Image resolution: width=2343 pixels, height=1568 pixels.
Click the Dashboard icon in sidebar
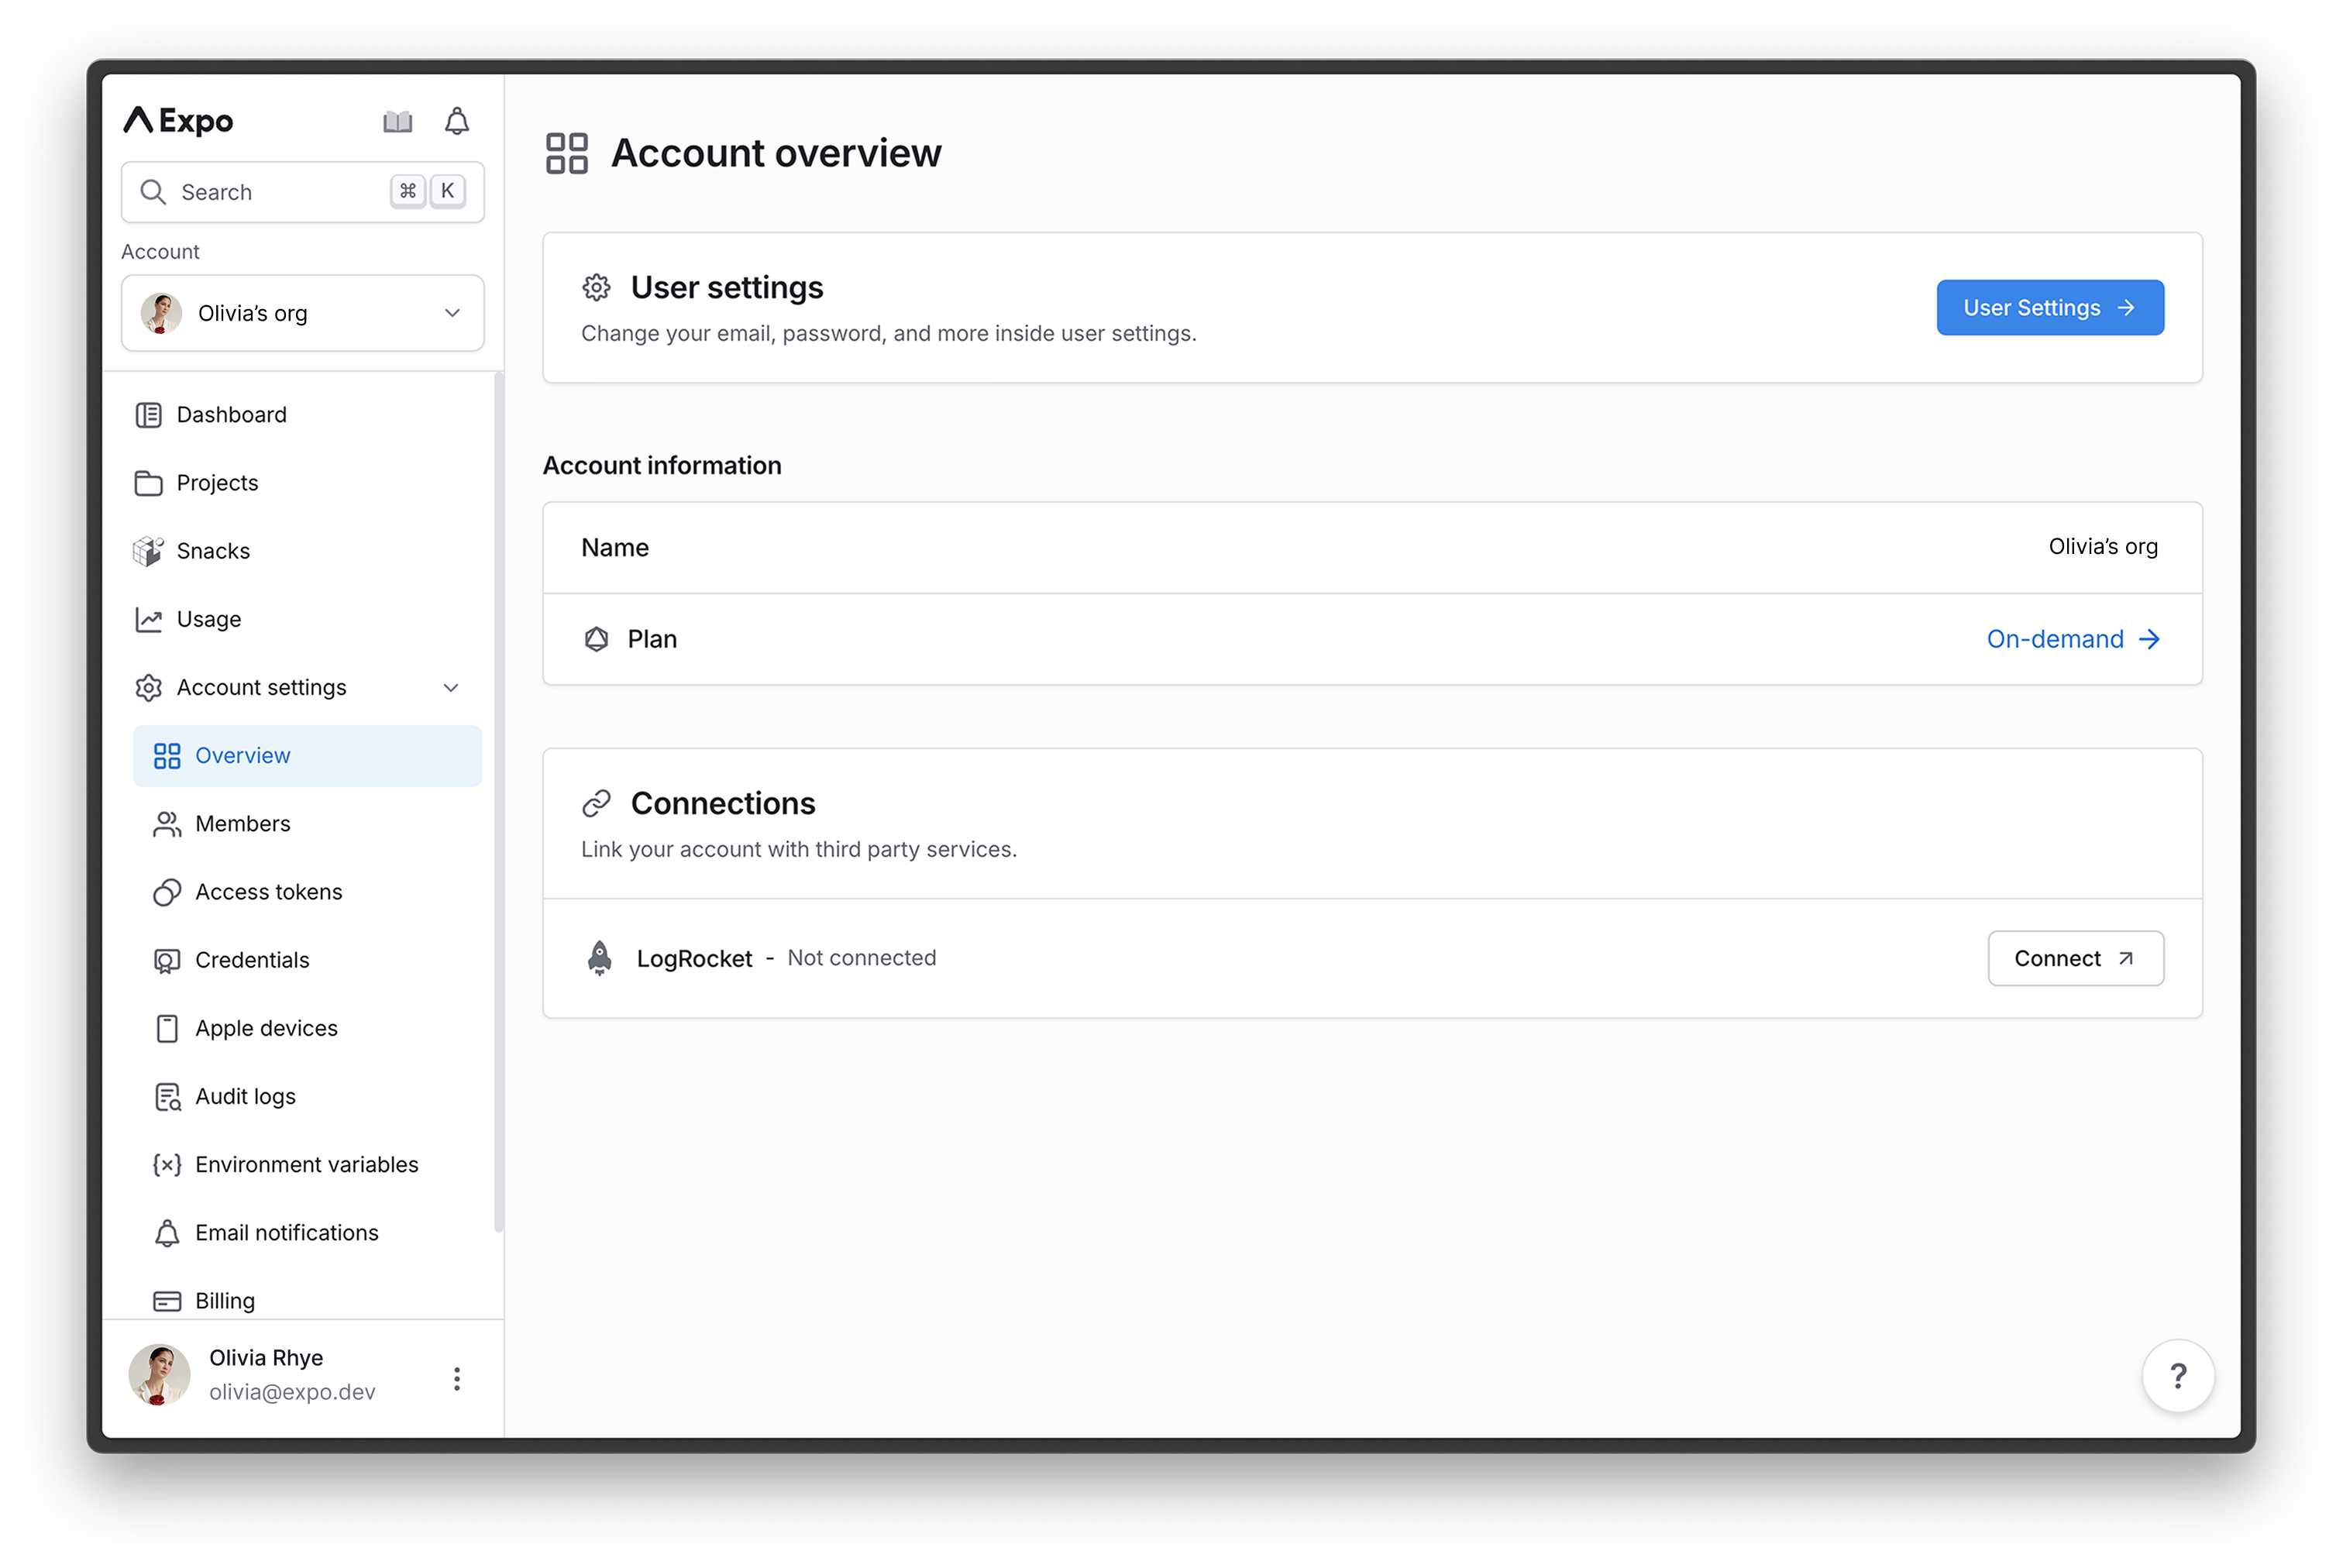[149, 413]
